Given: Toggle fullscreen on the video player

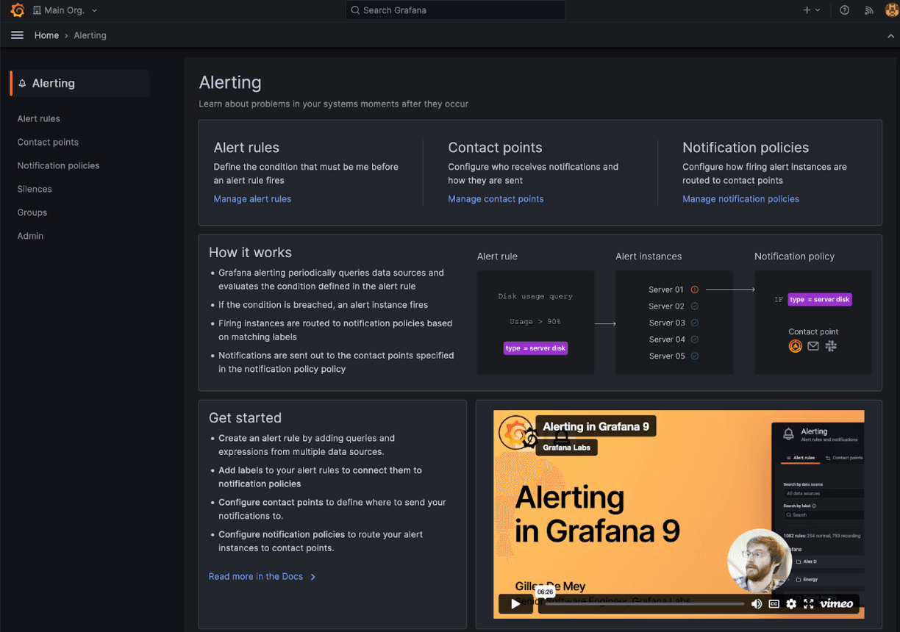Looking at the screenshot, I should [809, 603].
